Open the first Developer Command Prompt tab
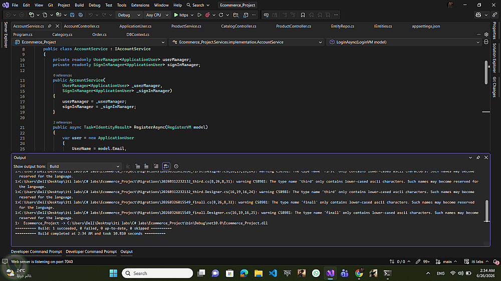501x281 pixels. click(37, 251)
